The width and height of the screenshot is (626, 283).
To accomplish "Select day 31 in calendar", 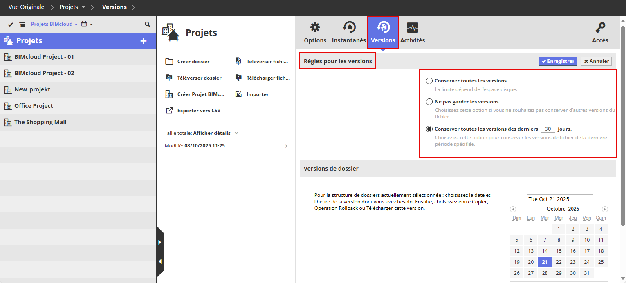I will (587, 273).
